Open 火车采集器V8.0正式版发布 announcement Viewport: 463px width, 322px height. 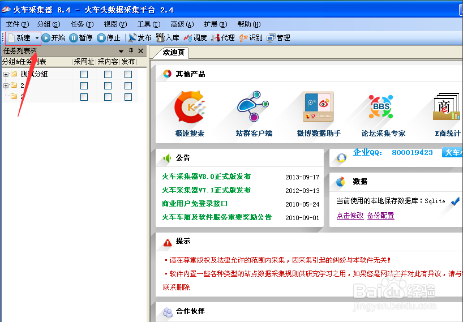[x=206, y=177]
